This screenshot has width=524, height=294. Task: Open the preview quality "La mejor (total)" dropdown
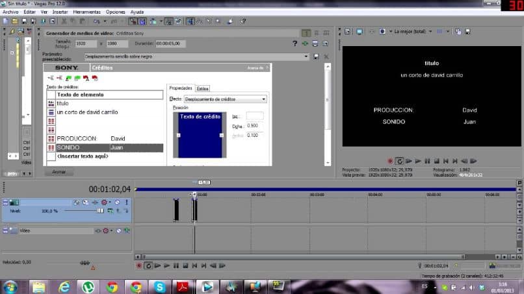tap(429, 31)
